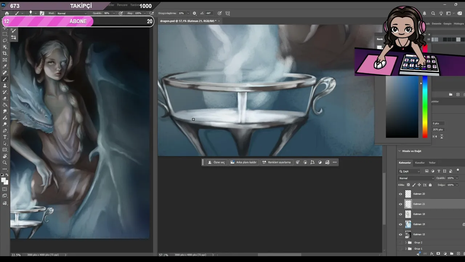Hide the Katman 19 layer
This screenshot has height=262, width=465.
(401, 225)
